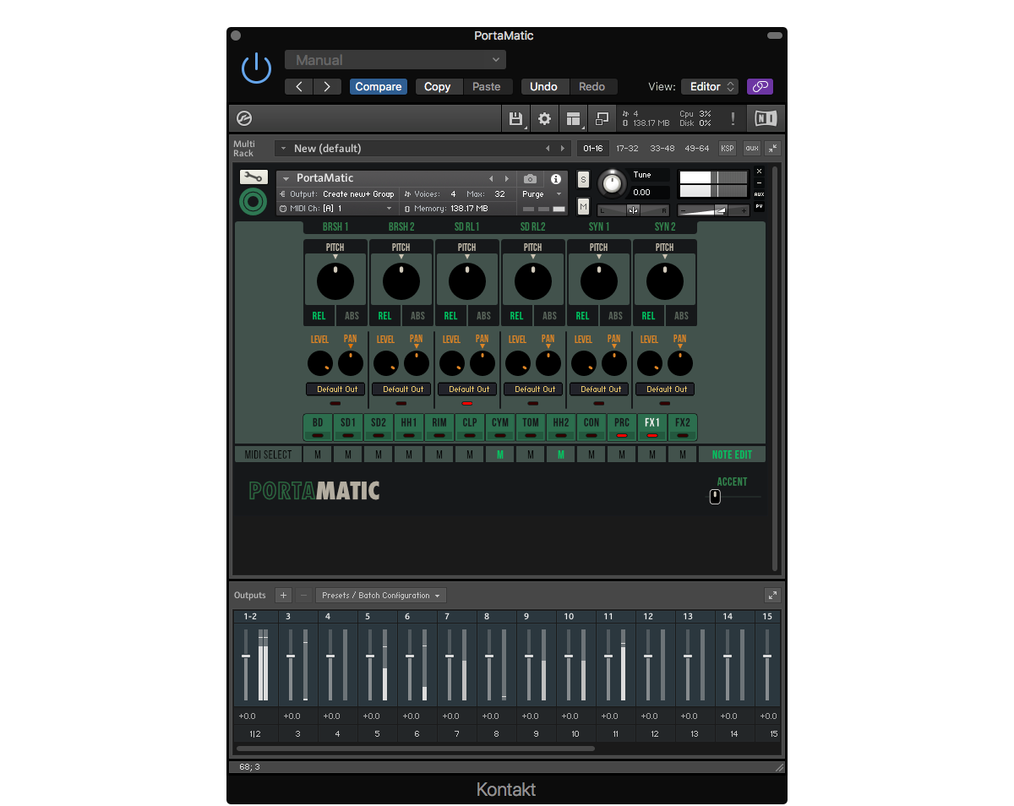The height and width of the screenshot is (806, 1014).
Task: Open Default Out dropdown under BRSH 1
Action: 337,389
